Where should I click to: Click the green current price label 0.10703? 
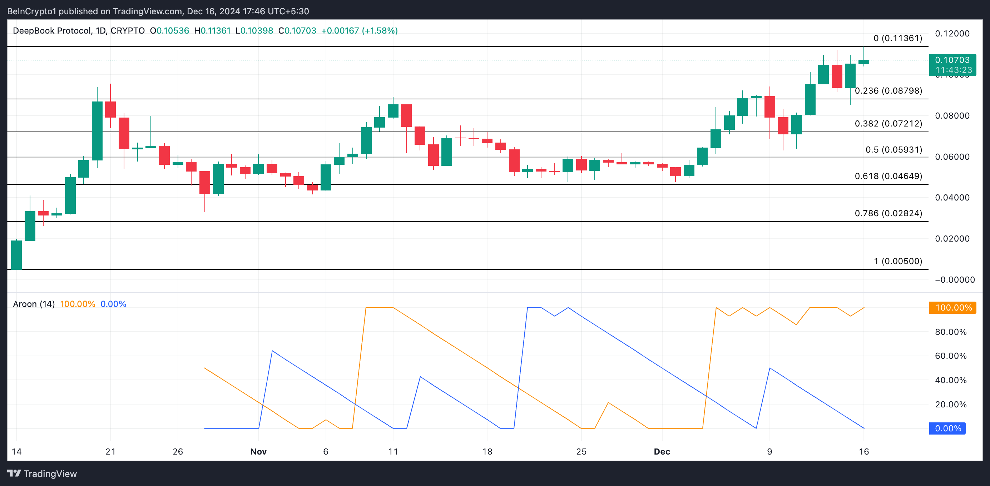tap(952, 60)
